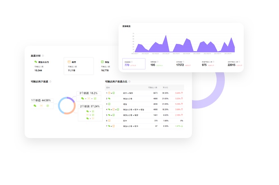Click the 2个渠道 37.24% label box
Image resolution: width=279 pixels, height=185 pixels.
(x=90, y=106)
